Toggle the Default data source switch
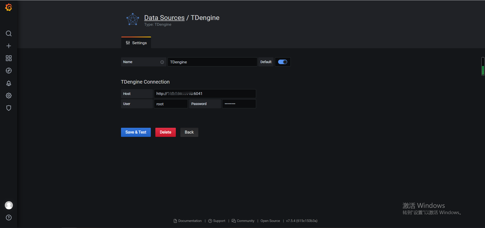 (283, 62)
